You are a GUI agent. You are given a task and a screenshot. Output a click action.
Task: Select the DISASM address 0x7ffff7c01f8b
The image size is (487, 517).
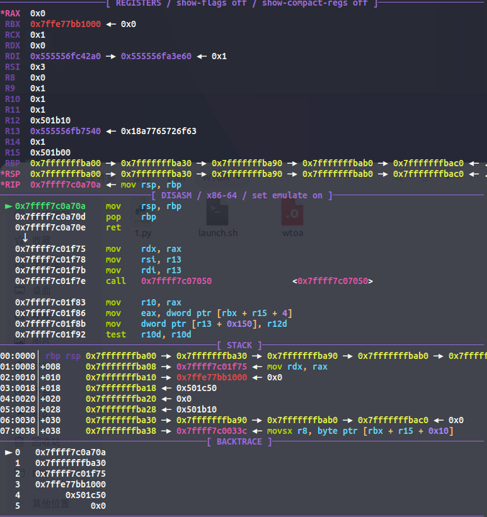(50, 324)
